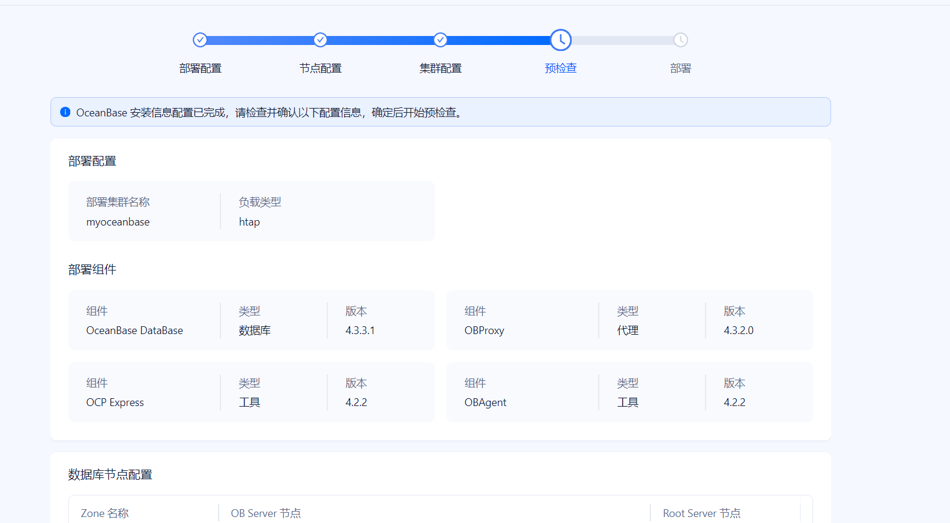
Task: Click the OBAgent version 4.2.2
Action: tap(734, 402)
